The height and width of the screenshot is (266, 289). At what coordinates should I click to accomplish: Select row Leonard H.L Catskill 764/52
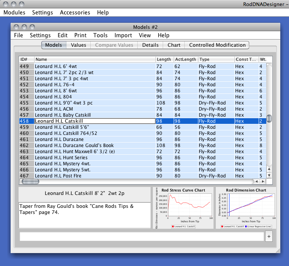coord(143,133)
